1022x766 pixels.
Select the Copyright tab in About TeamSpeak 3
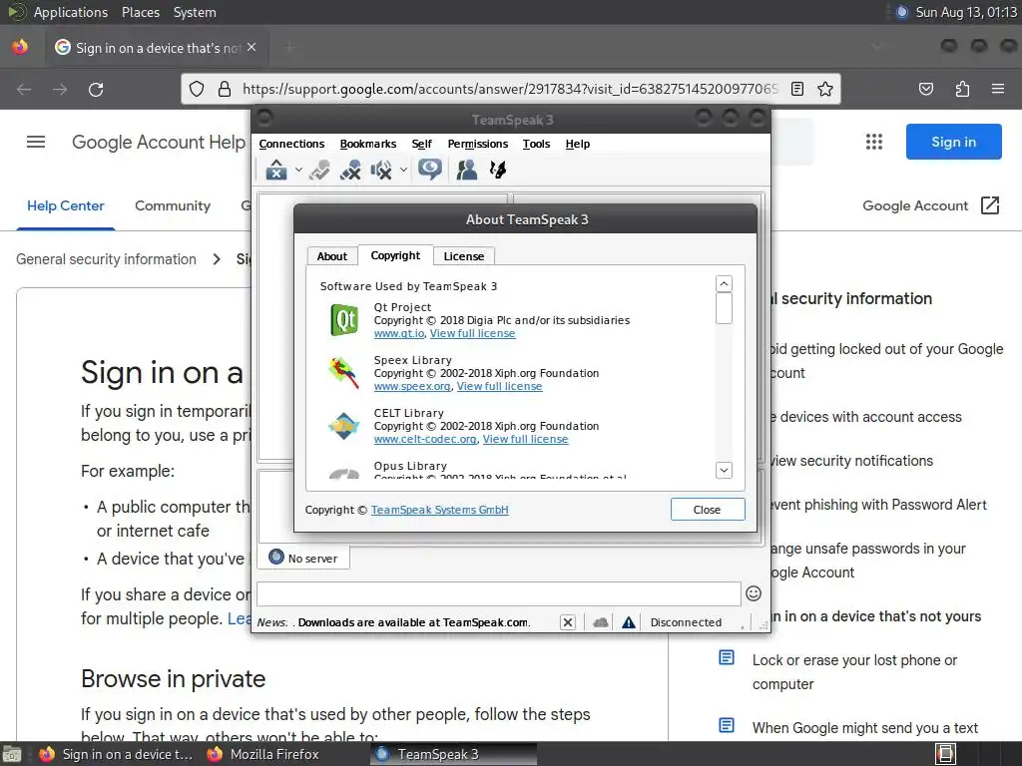click(x=395, y=255)
